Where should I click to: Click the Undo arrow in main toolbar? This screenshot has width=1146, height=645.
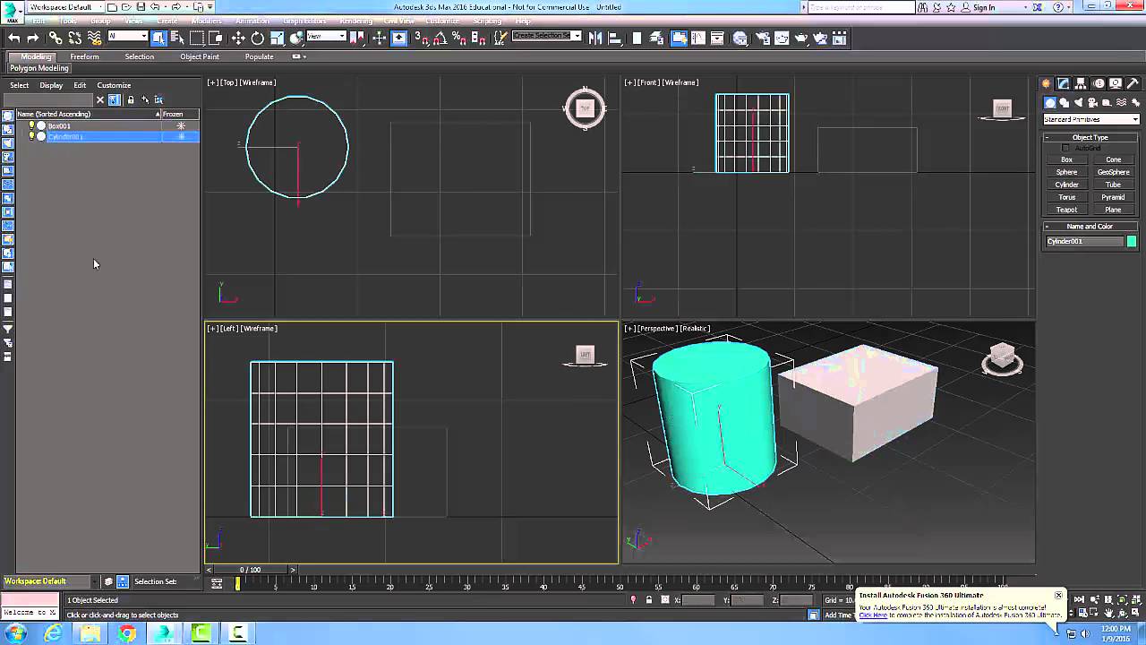(13, 38)
